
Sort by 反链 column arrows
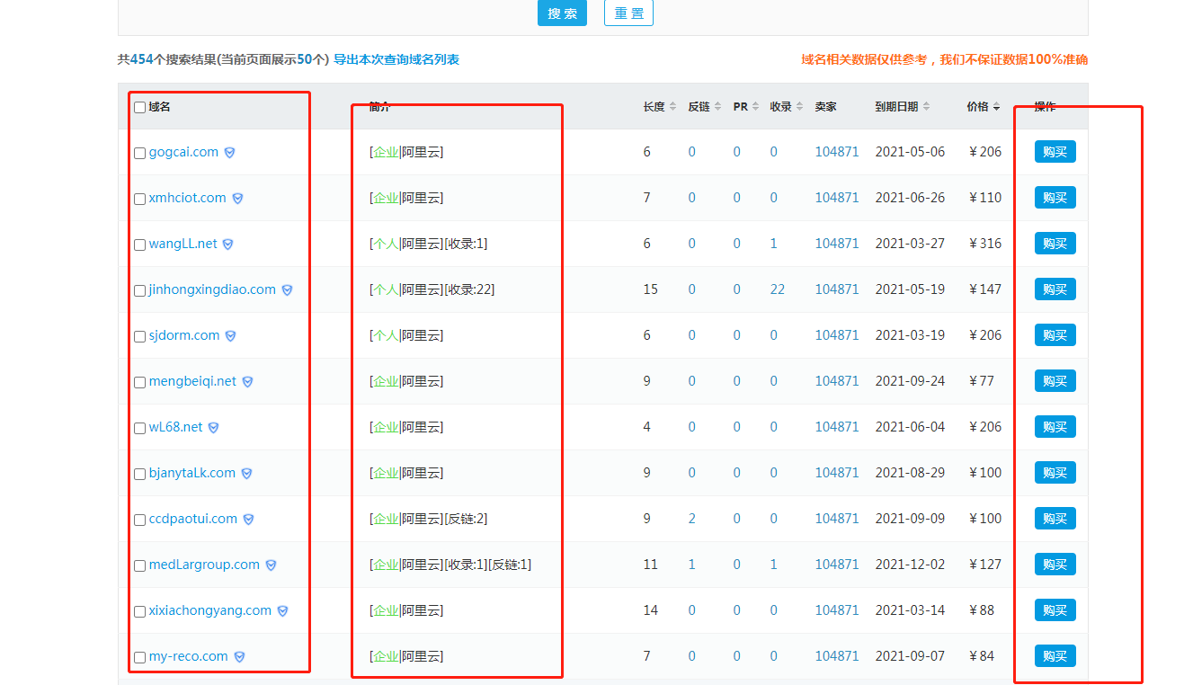(717, 107)
